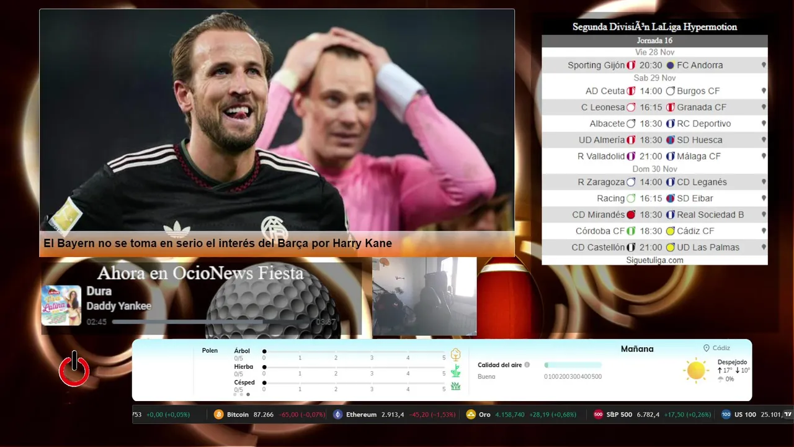Screen dimensions: 794x447
Task: Seek the Dura song progress bar
Action: (x=211, y=322)
